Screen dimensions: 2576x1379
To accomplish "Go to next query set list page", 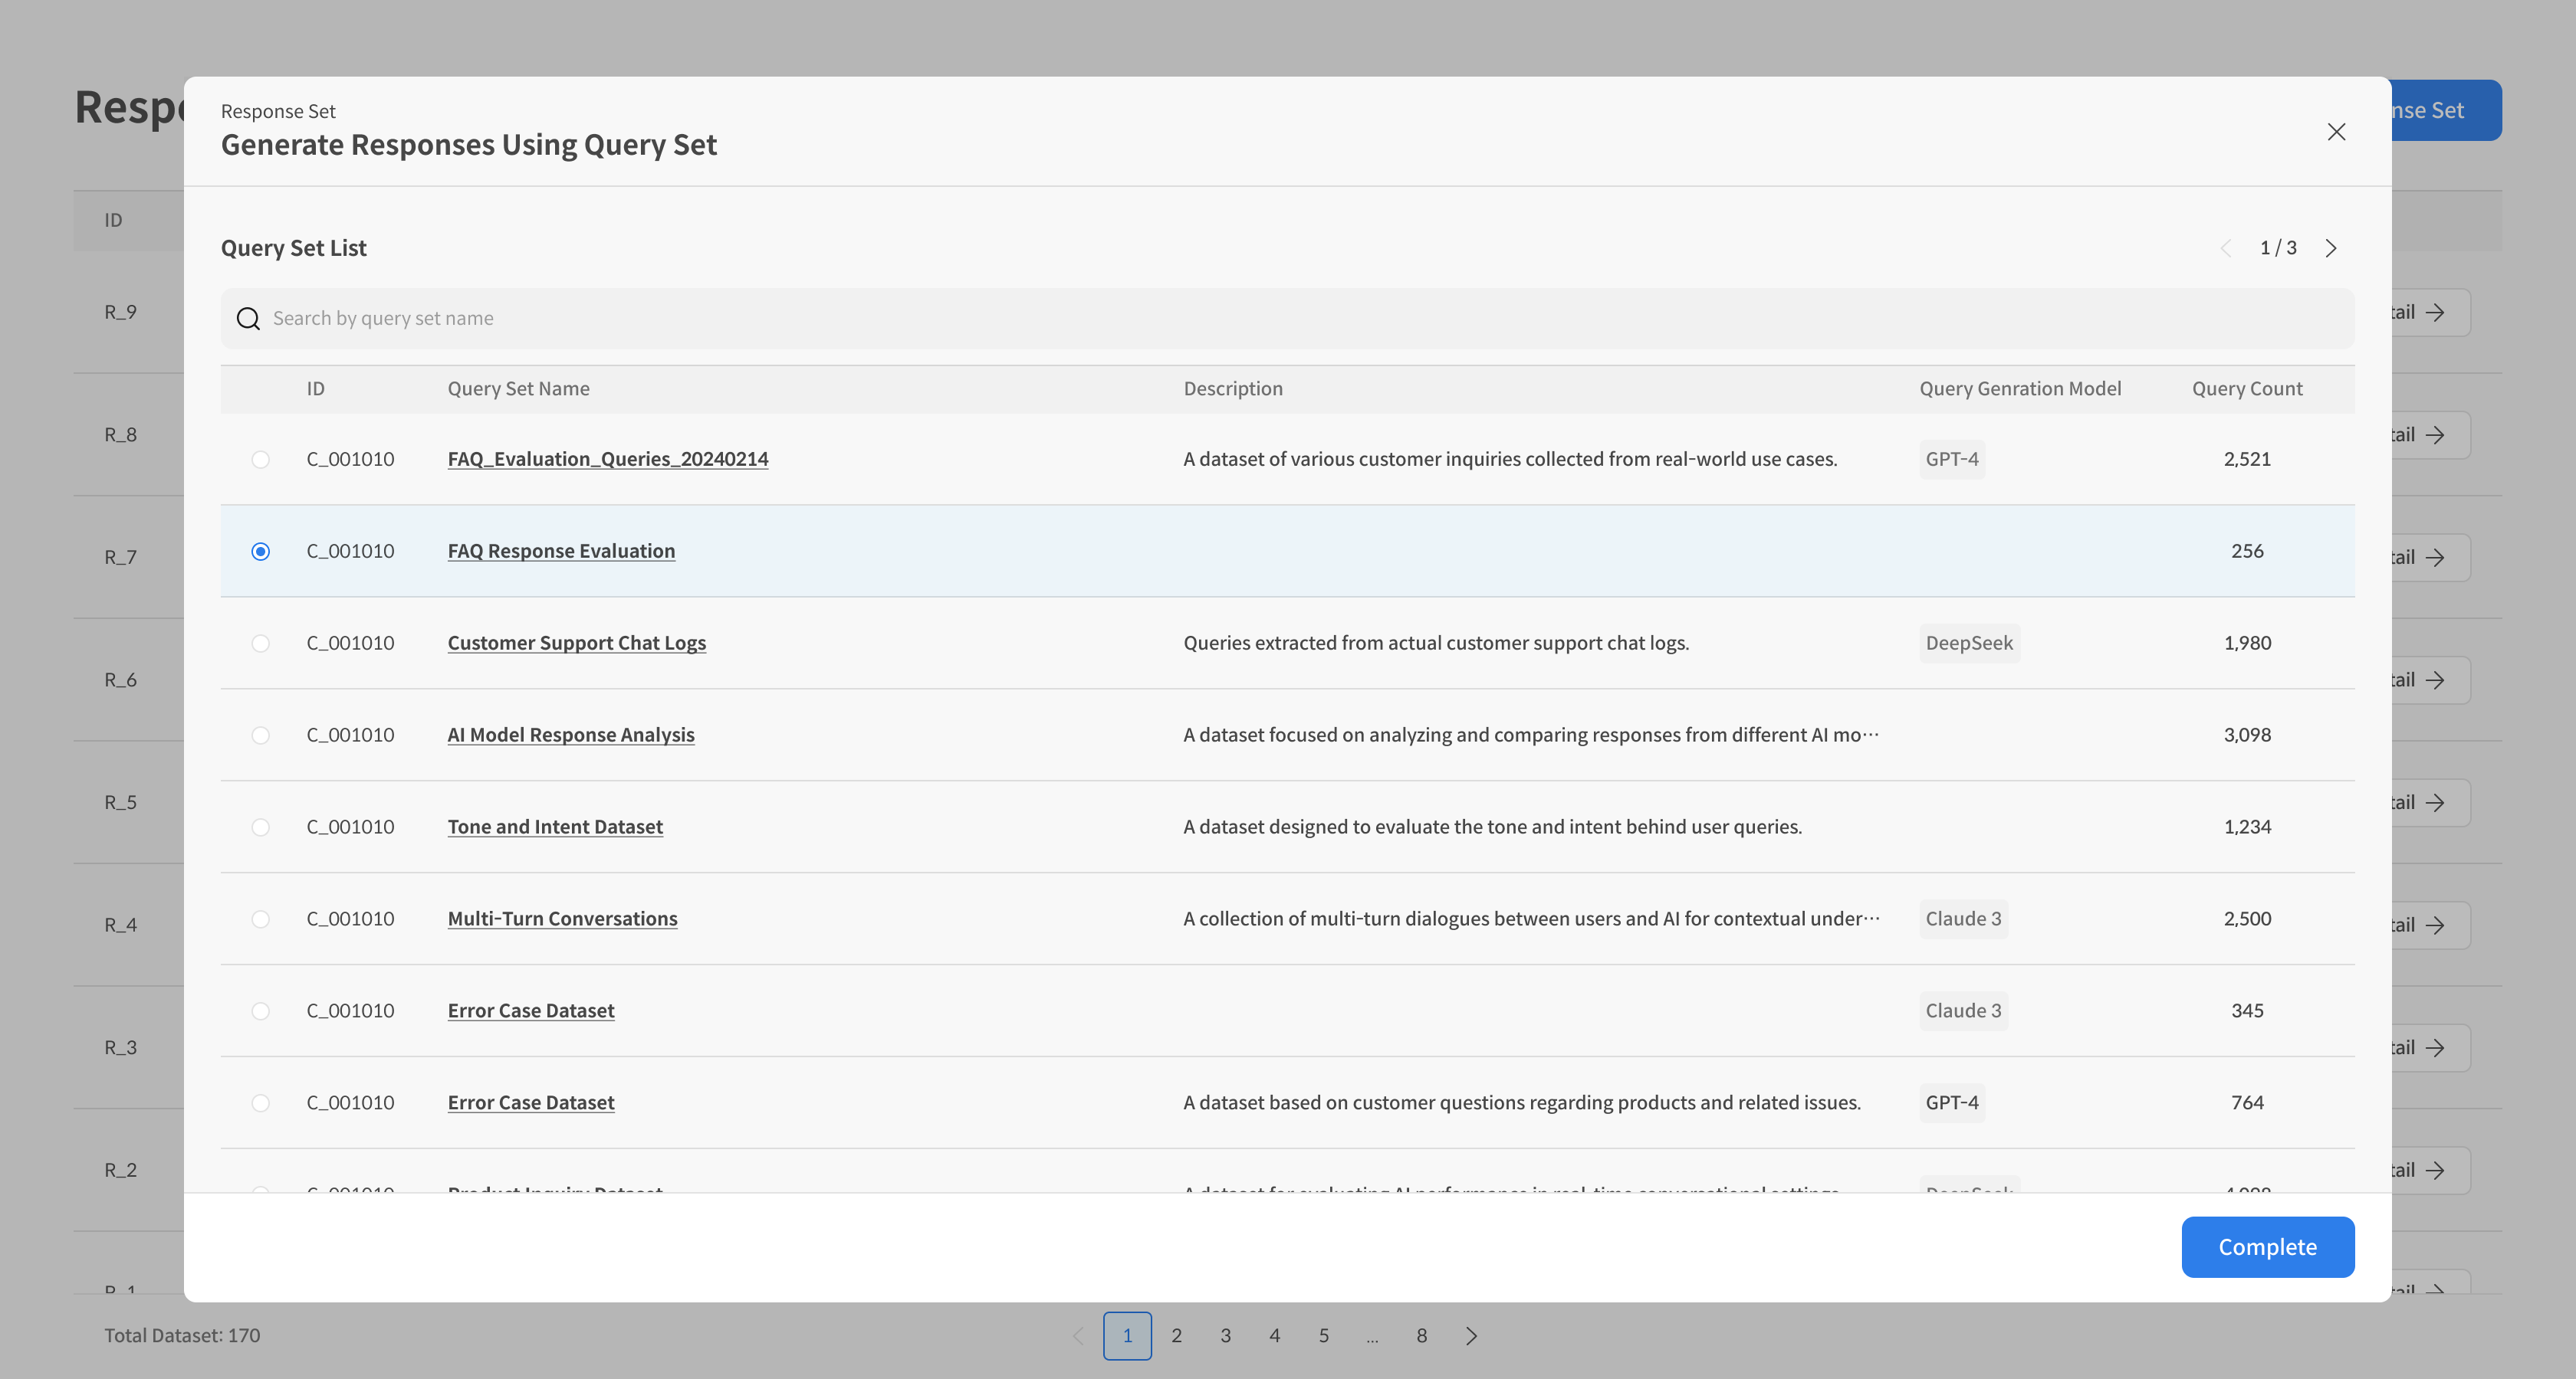I will click(2331, 247).
